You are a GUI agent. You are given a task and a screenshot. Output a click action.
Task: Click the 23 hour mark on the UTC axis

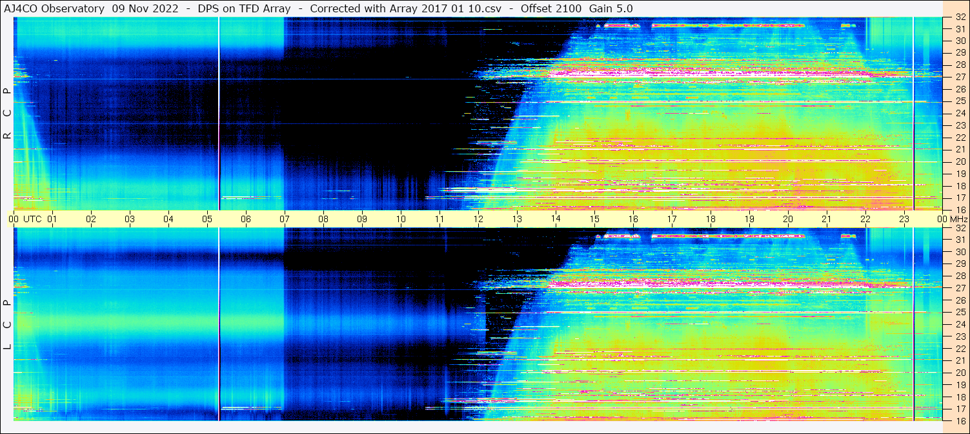904,219
